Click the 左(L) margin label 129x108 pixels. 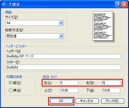point(48,83)
